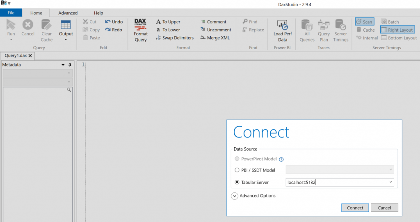Select the Query1.dax tab
This screenshot has height=222, width=420.
click(16, 55)
